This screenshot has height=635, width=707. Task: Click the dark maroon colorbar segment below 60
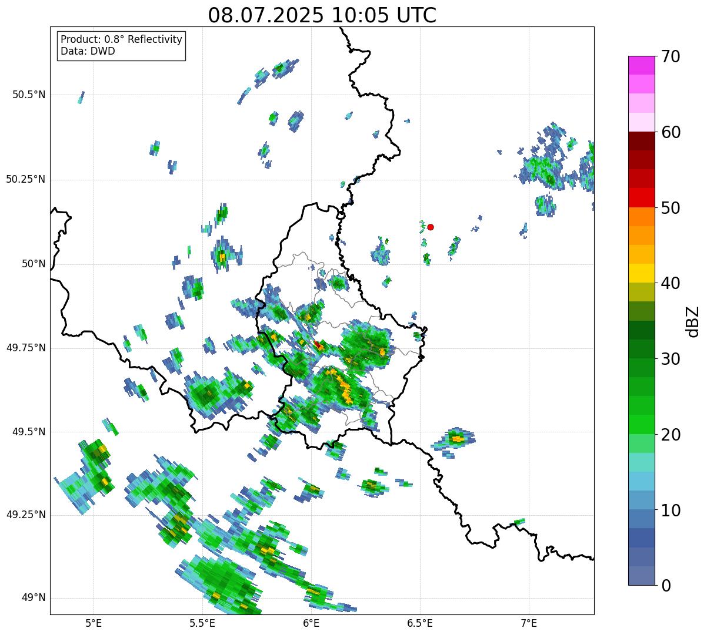coord(641,141)
